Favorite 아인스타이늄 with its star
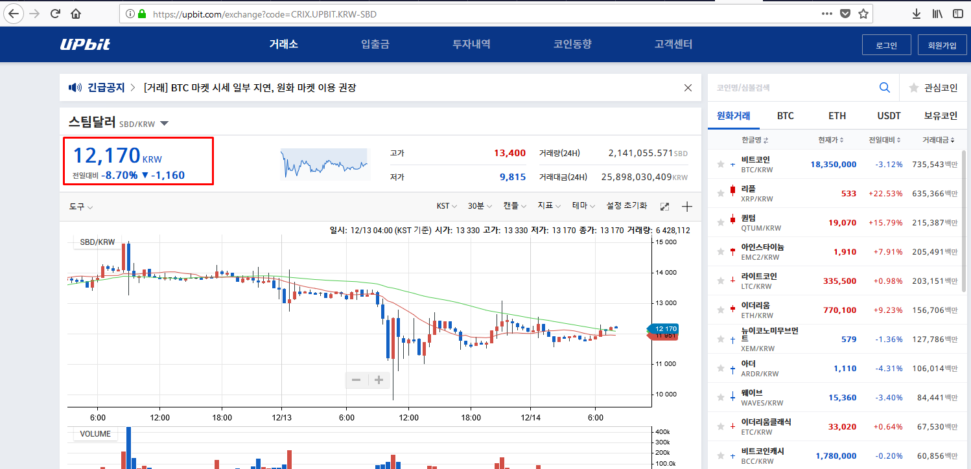The width and height of the screenshot is (971, 469). (721, 252)
